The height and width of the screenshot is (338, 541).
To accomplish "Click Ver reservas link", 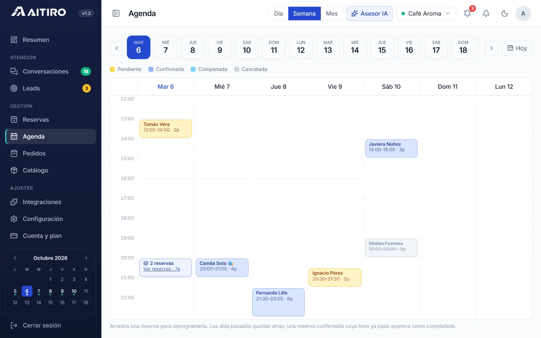I will pyautogui.click(x=162, y=269).
